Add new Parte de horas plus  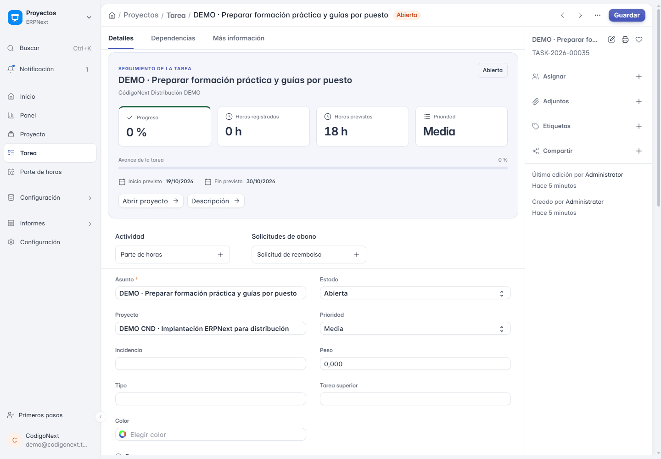coord(220,255)
